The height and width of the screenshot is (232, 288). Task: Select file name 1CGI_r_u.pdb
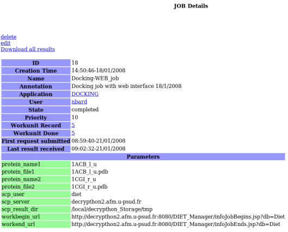89,187
